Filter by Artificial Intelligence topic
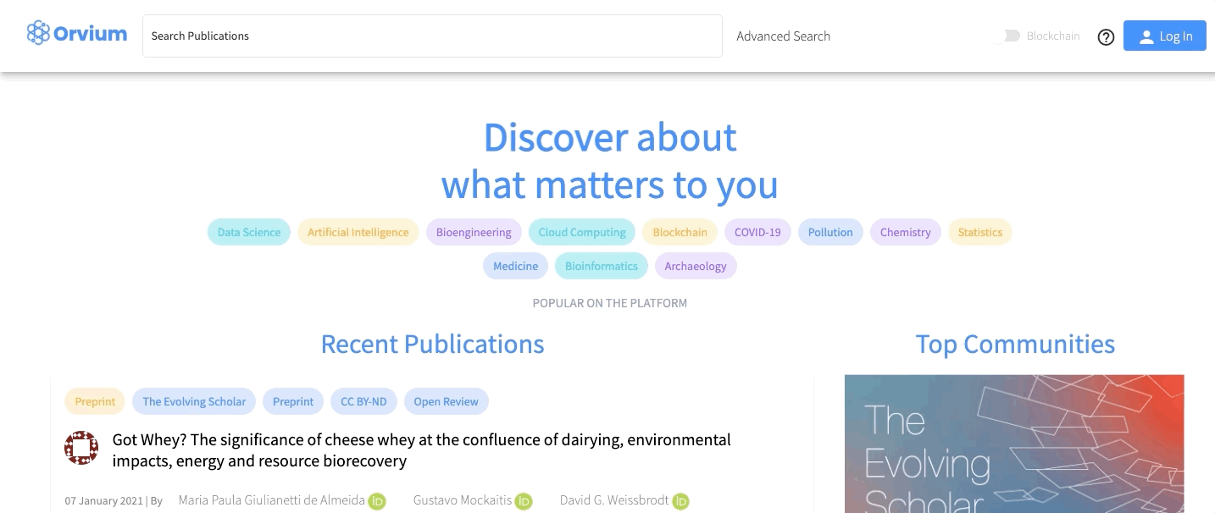1215x513 pixels. 358,232
